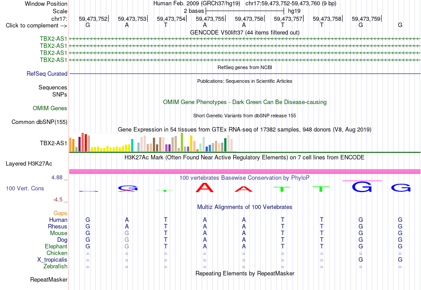Screen dimensions: 421x290
Task: Click the 'Click to complement -->' label
Action: click(36, 26)
